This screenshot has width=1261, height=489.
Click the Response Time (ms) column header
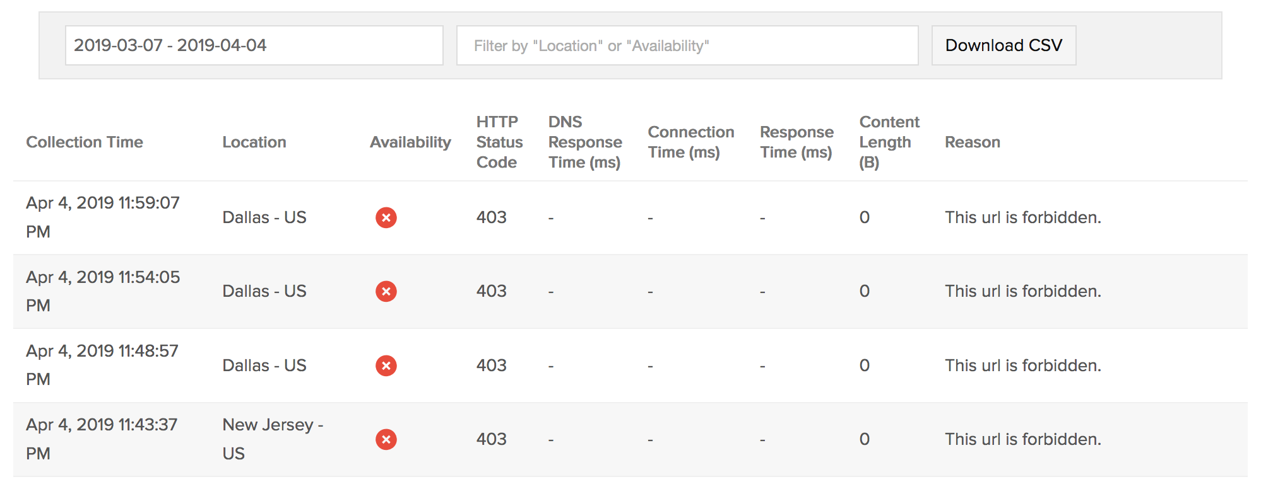tap(796, 142)
